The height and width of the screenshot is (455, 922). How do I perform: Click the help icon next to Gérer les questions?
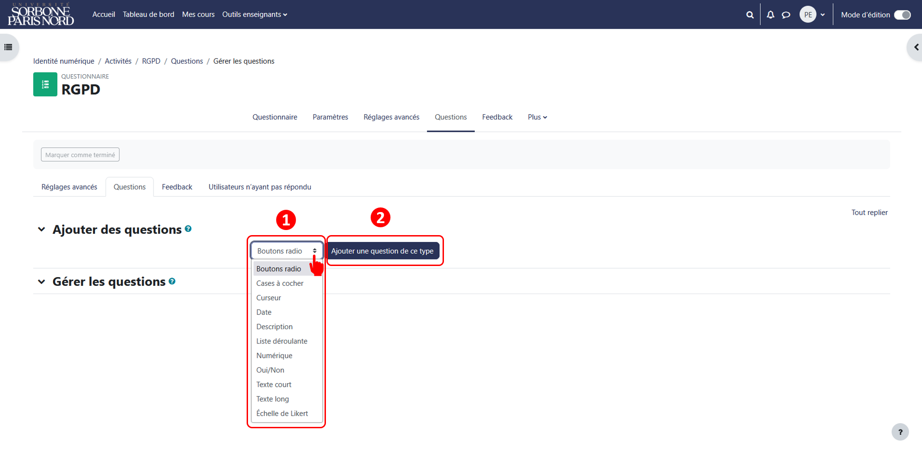[x=172, y=281]
